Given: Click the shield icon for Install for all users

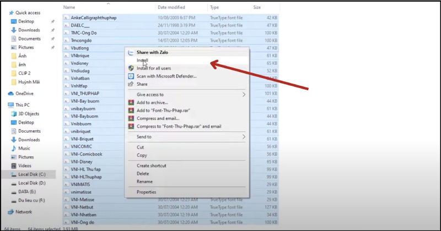Looking at the screenshot, I should 131,68.
